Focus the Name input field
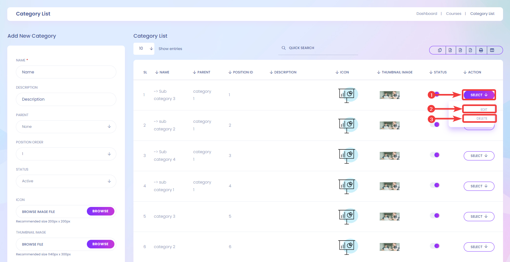510x262 pixels. tap(66, 72)
